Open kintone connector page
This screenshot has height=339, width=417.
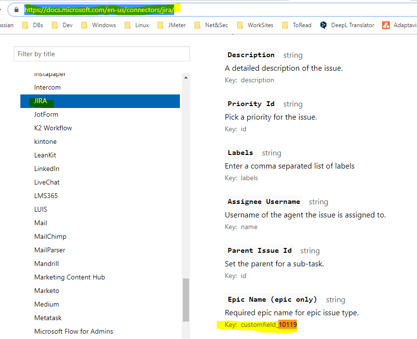tap(45, 141)
